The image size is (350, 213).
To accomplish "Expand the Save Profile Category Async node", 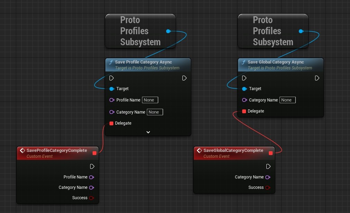I will tap(148, 132).
